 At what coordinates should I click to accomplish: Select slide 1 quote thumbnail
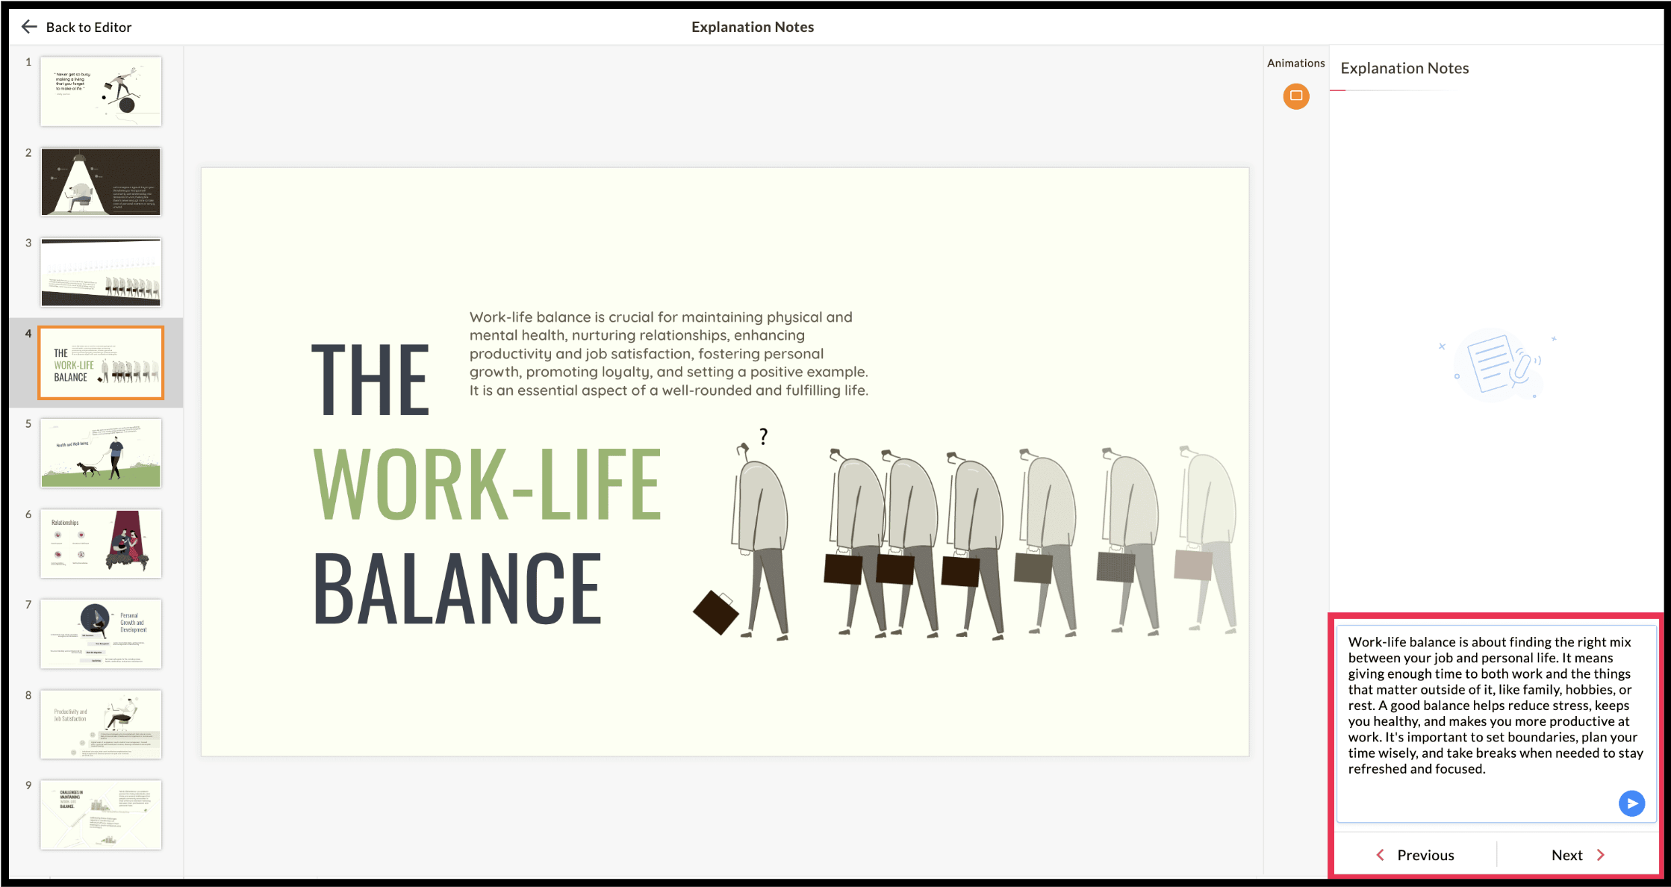[x=101, y=92]
